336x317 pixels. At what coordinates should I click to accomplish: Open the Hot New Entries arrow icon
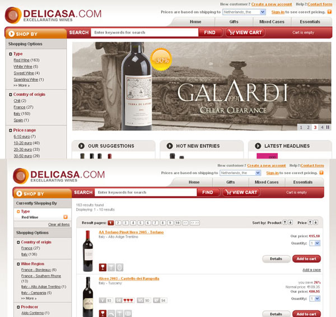[170, 146]
